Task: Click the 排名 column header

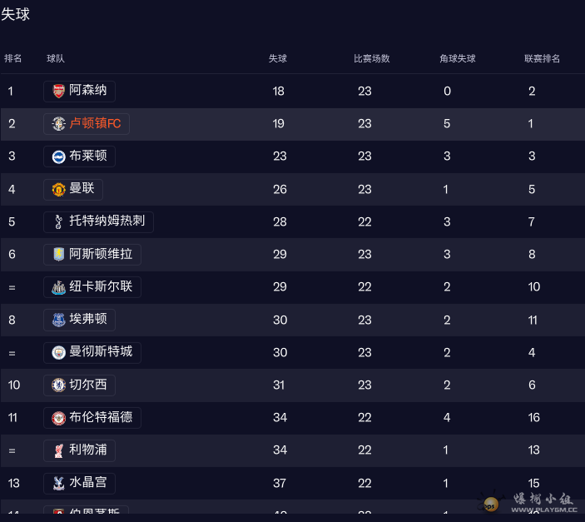Action: (x=13, y=58)
